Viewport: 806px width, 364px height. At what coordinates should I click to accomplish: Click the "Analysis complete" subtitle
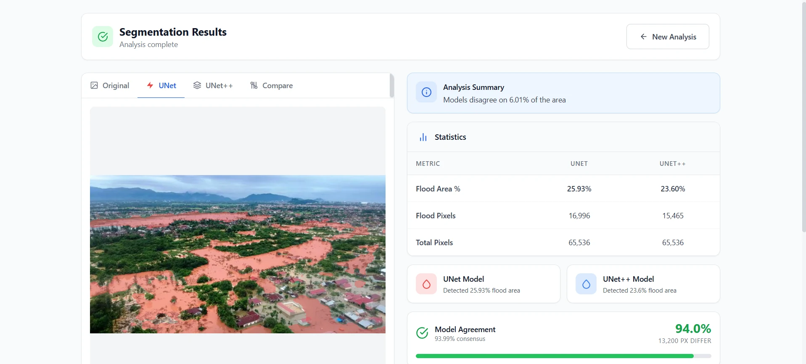pyautogui.click(x=148, y=45)
